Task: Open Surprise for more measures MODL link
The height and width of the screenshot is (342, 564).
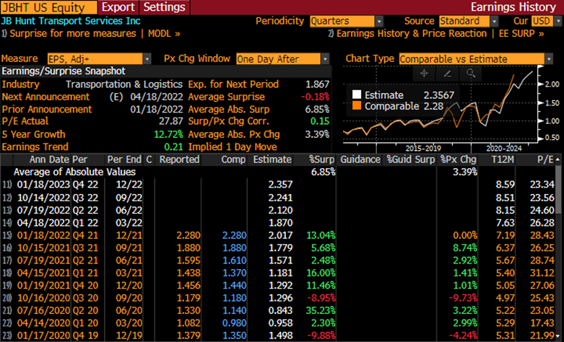Action: pyautogui.click(x=91, y=34)
